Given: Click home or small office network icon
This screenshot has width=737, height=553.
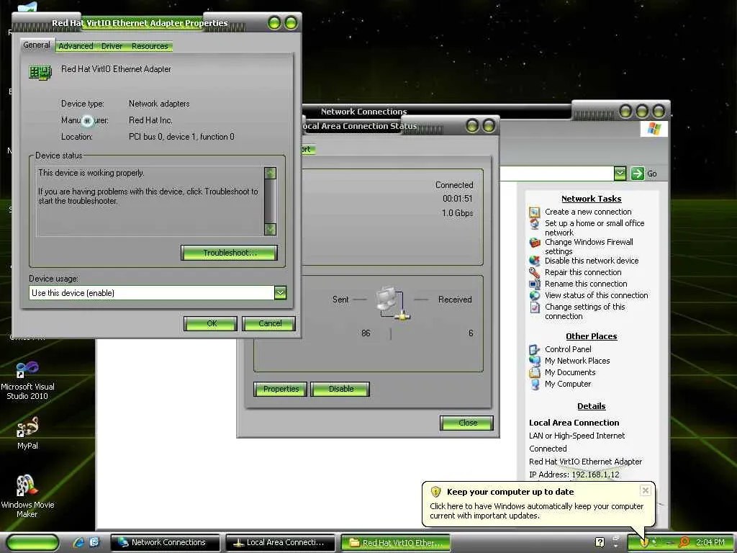Looking at the screenshot, I should 535,224.
